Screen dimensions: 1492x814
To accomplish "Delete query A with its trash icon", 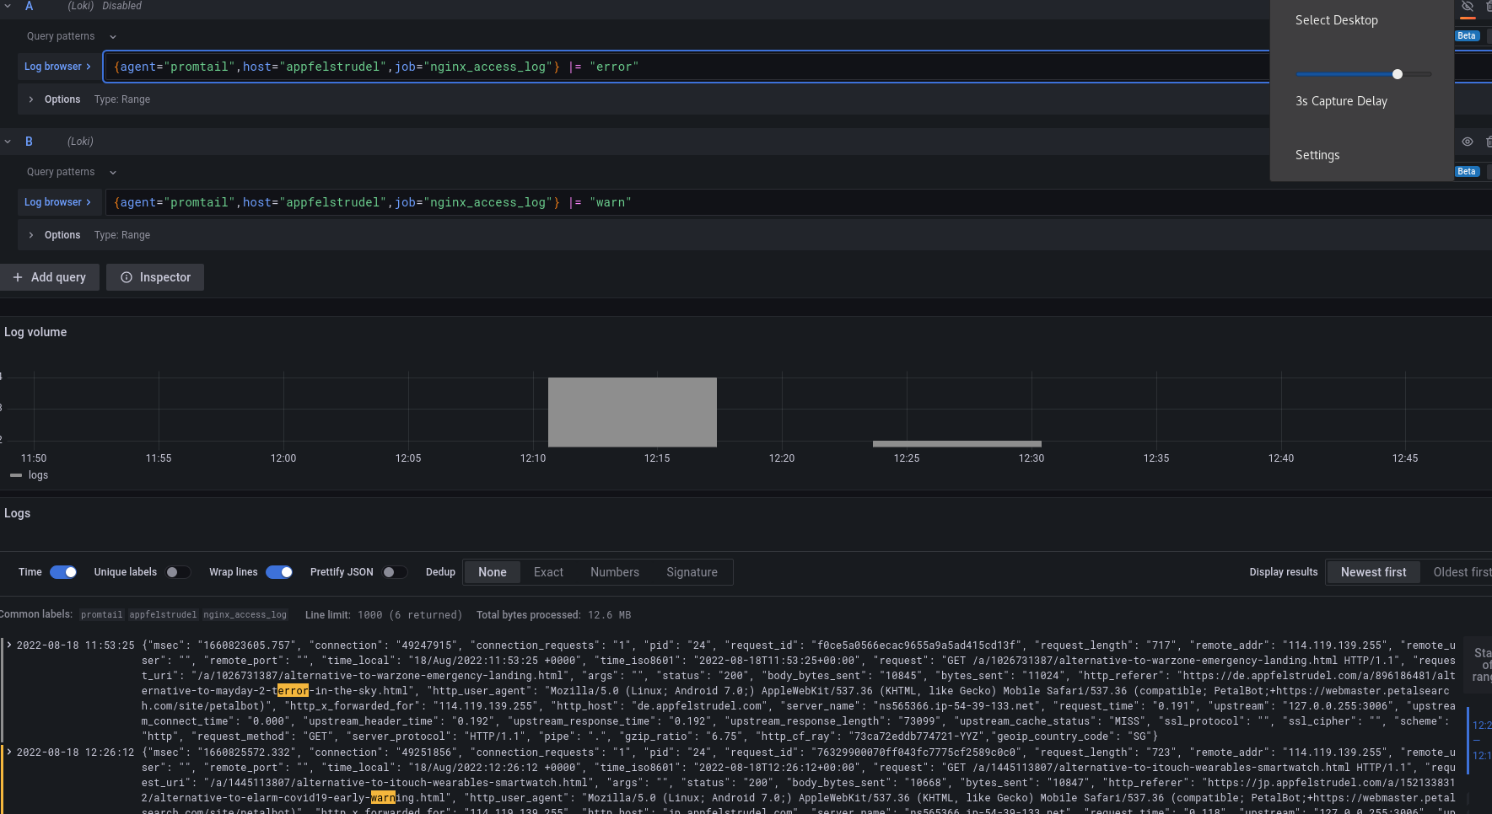I will click(x=1487, y=7).
